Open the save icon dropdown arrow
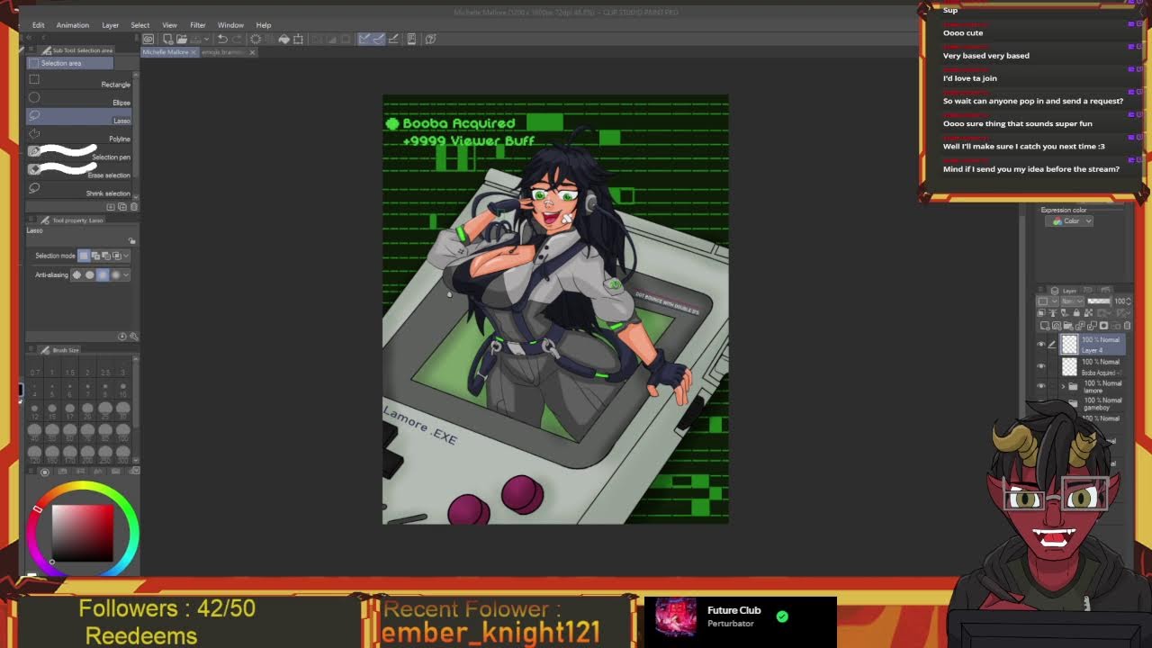 (x=206, y=39)
